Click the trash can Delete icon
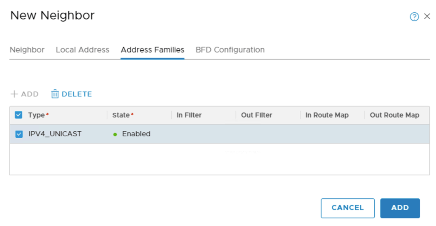 (55, 94)
